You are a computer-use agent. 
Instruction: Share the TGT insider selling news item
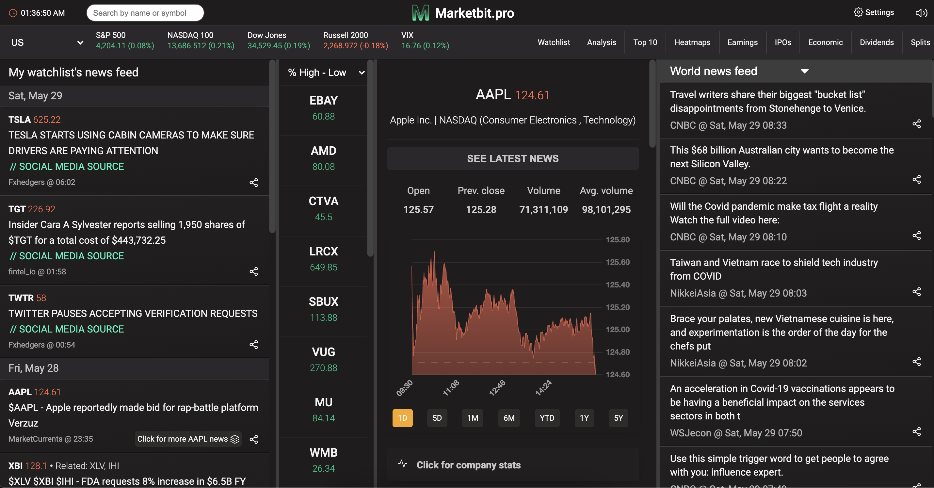254,271
